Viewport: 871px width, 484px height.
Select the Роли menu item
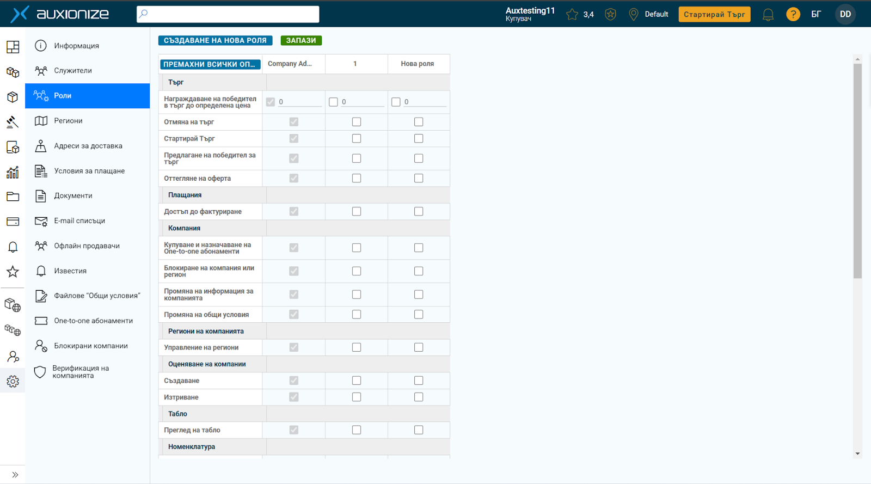click(x=87, y=96)
